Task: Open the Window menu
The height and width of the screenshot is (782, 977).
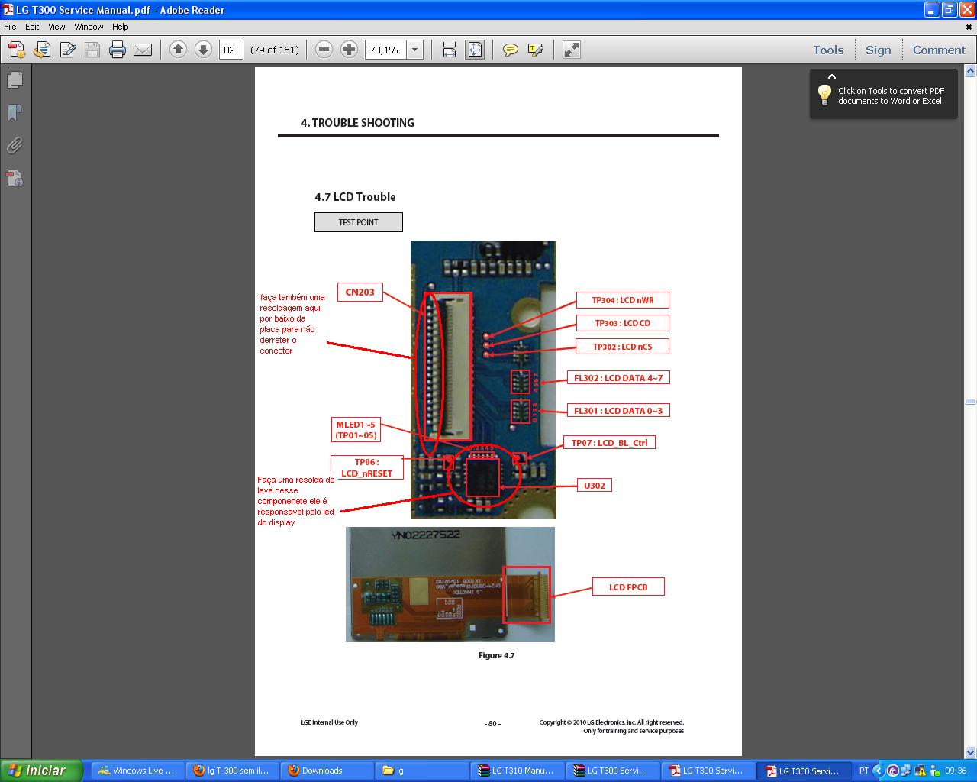Action: point(89,27)
